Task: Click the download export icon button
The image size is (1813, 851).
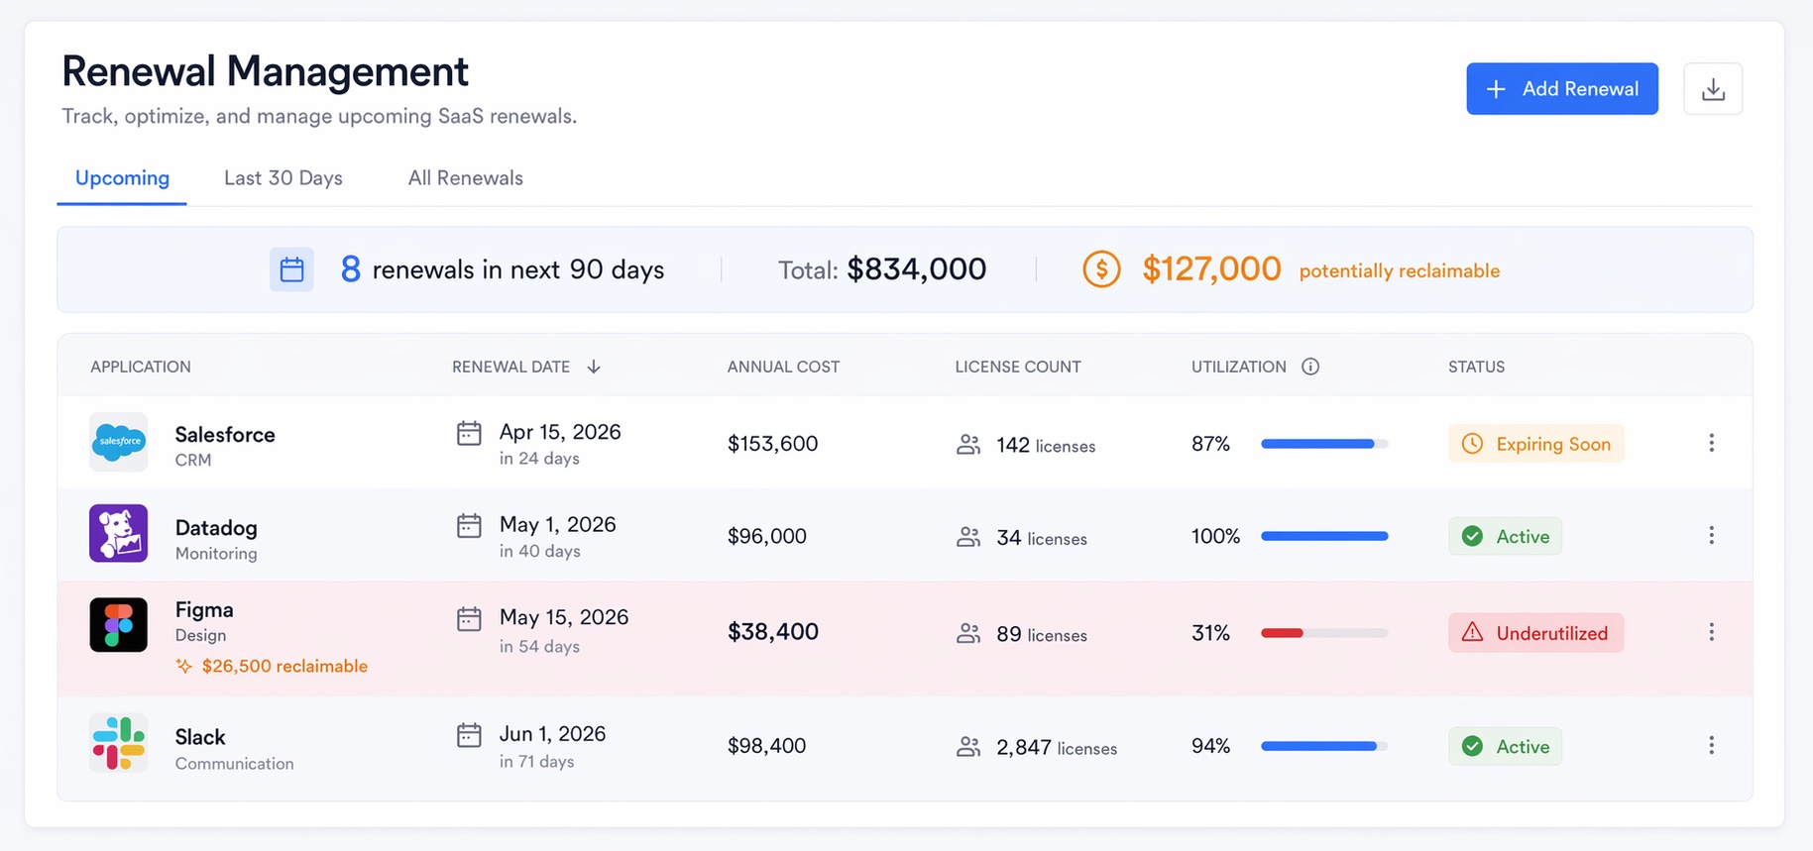Action: [x=1712, y=89]
